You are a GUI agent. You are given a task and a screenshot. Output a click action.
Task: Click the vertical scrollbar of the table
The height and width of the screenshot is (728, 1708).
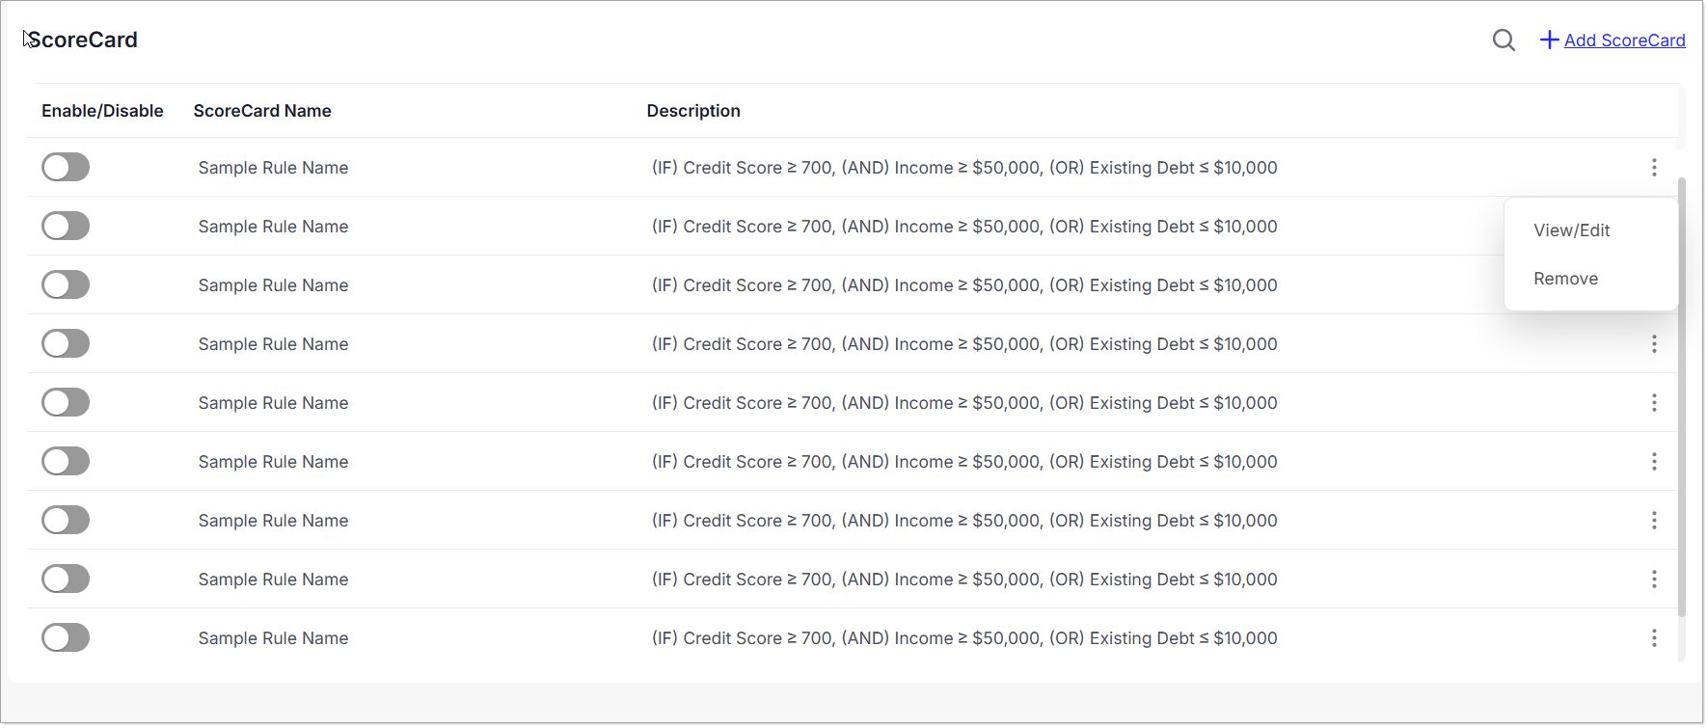tap(1682, 395)
